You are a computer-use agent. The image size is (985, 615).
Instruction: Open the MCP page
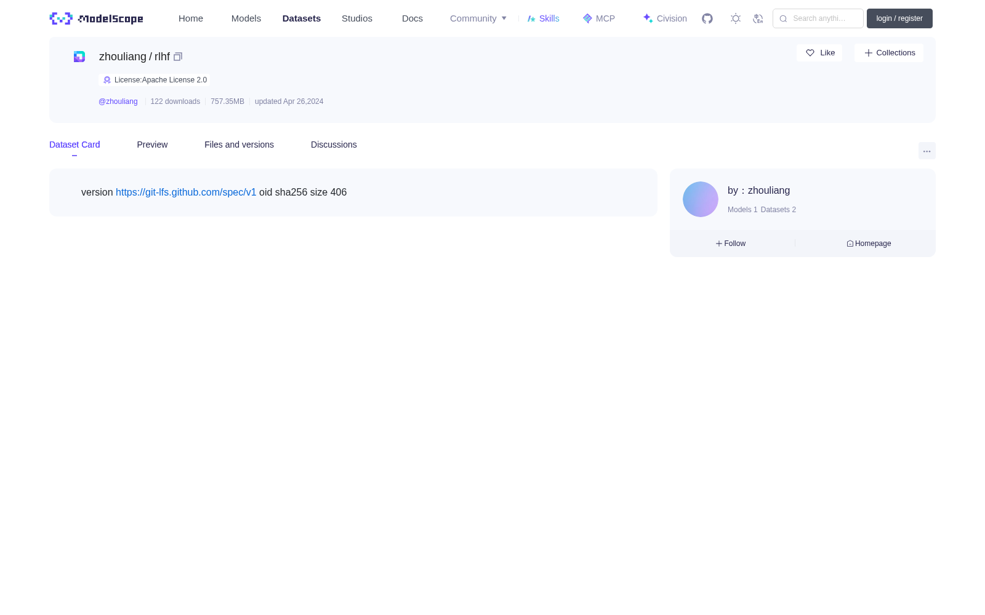598,18
